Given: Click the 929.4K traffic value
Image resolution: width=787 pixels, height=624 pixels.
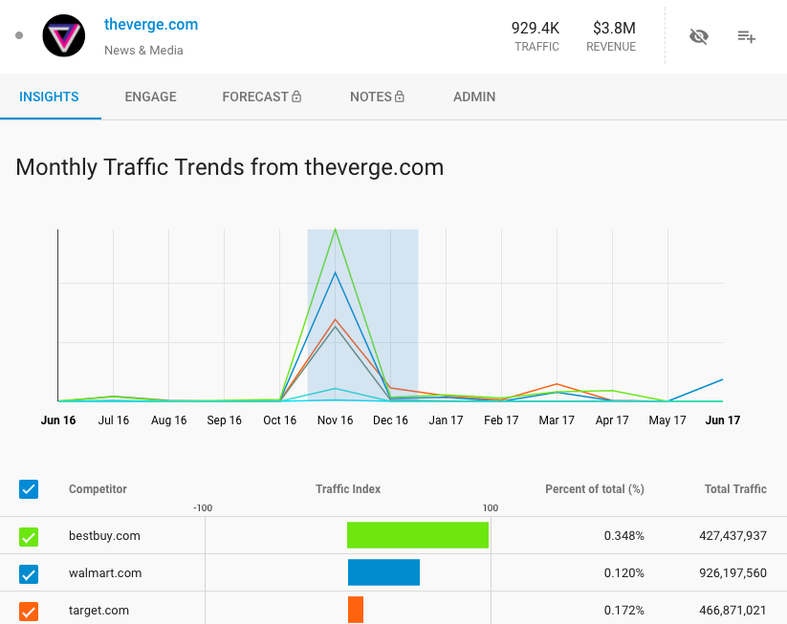Looking at the screenshot, I should pos(536,28).
